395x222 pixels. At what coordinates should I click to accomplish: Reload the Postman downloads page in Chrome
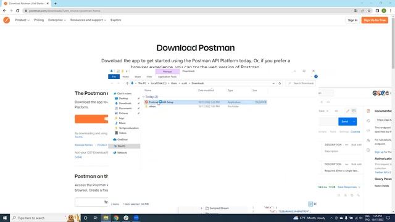pos(18,11)
